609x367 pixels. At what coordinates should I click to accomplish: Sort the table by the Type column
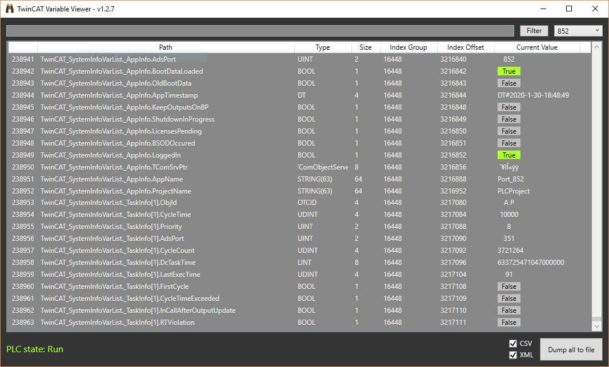[323, 47]
